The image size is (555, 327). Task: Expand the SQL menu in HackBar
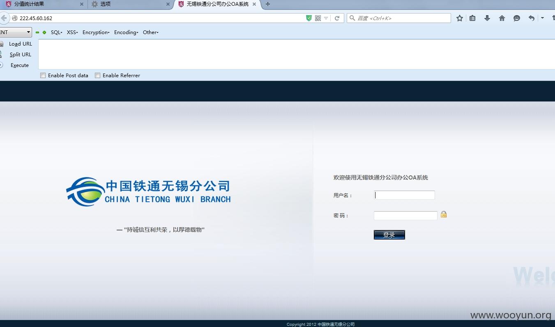point(57,32)
